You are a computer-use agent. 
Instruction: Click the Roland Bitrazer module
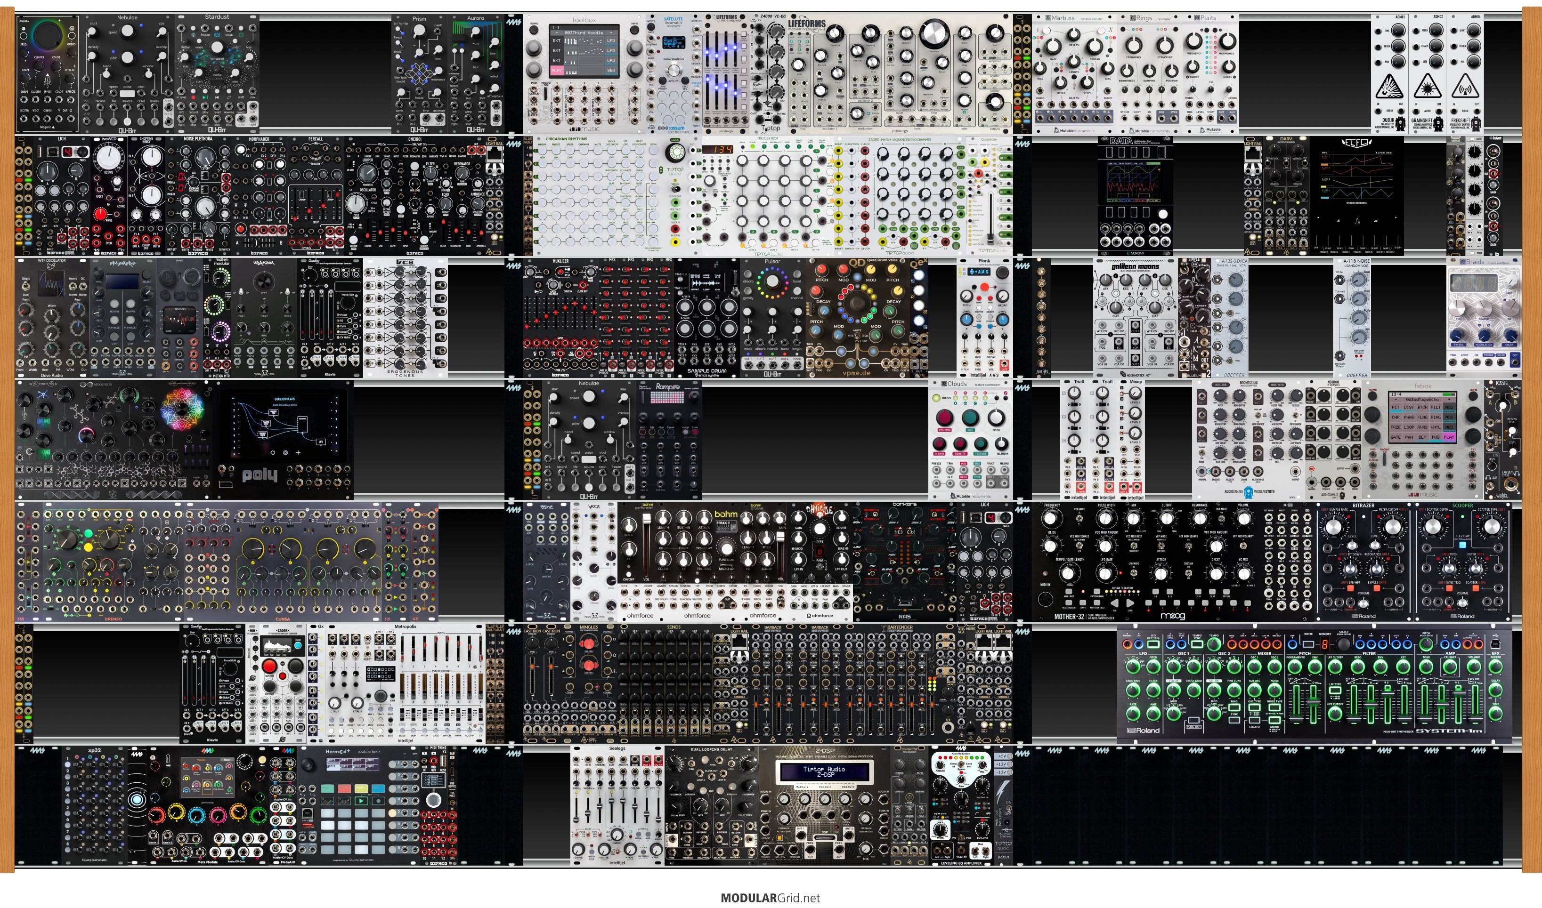pos(1364,562)
